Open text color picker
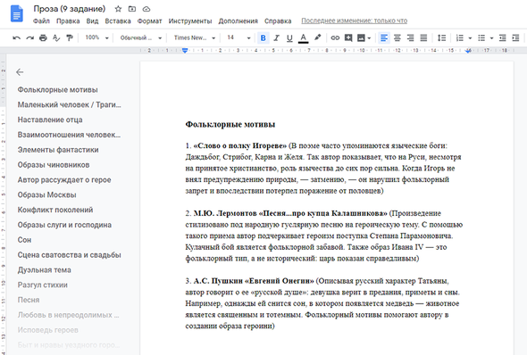This screenshot has height=355, width=527. tap(303, 38)
